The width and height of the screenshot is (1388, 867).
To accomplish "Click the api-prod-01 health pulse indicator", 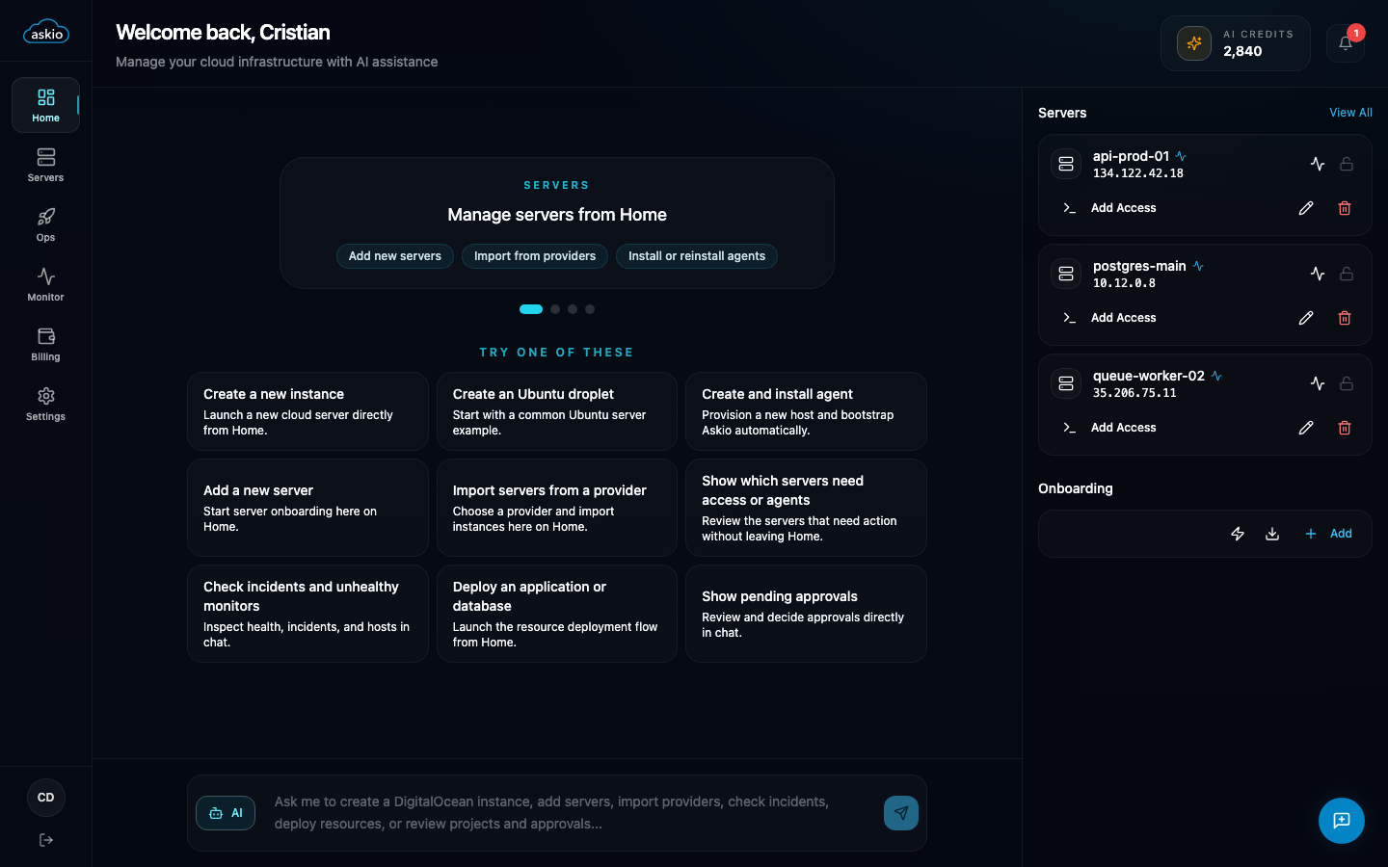I will [x=1181, y=156].
